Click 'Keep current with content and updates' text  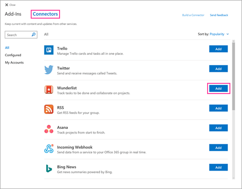tap(41, 24)
